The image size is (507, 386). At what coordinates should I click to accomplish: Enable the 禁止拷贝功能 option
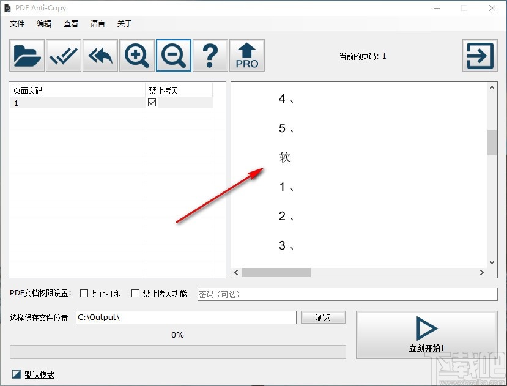click(135, 294)
